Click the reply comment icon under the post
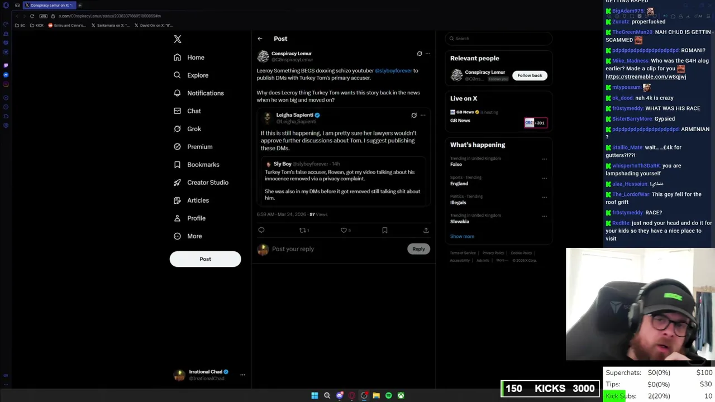The width and height of the screenshot is (715, 402). [x=261, y=230]
